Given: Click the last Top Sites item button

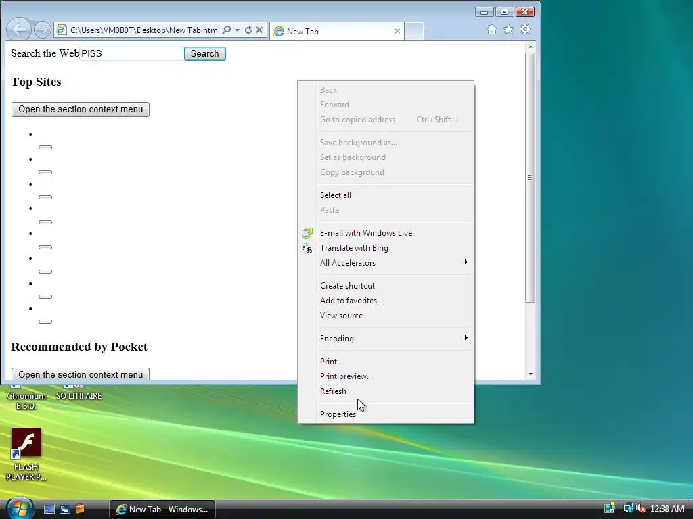Looking at the screenshot, I should (x=45, y=322).
